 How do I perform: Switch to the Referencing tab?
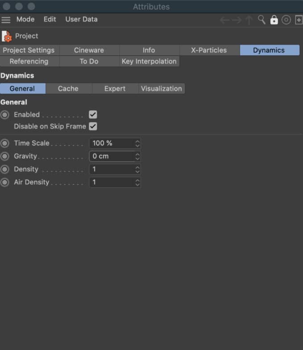[29, 62]
